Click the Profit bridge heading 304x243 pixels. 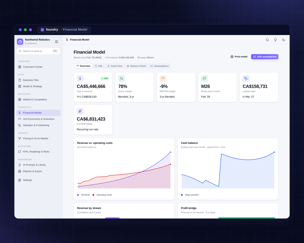[x=188, y=208]
